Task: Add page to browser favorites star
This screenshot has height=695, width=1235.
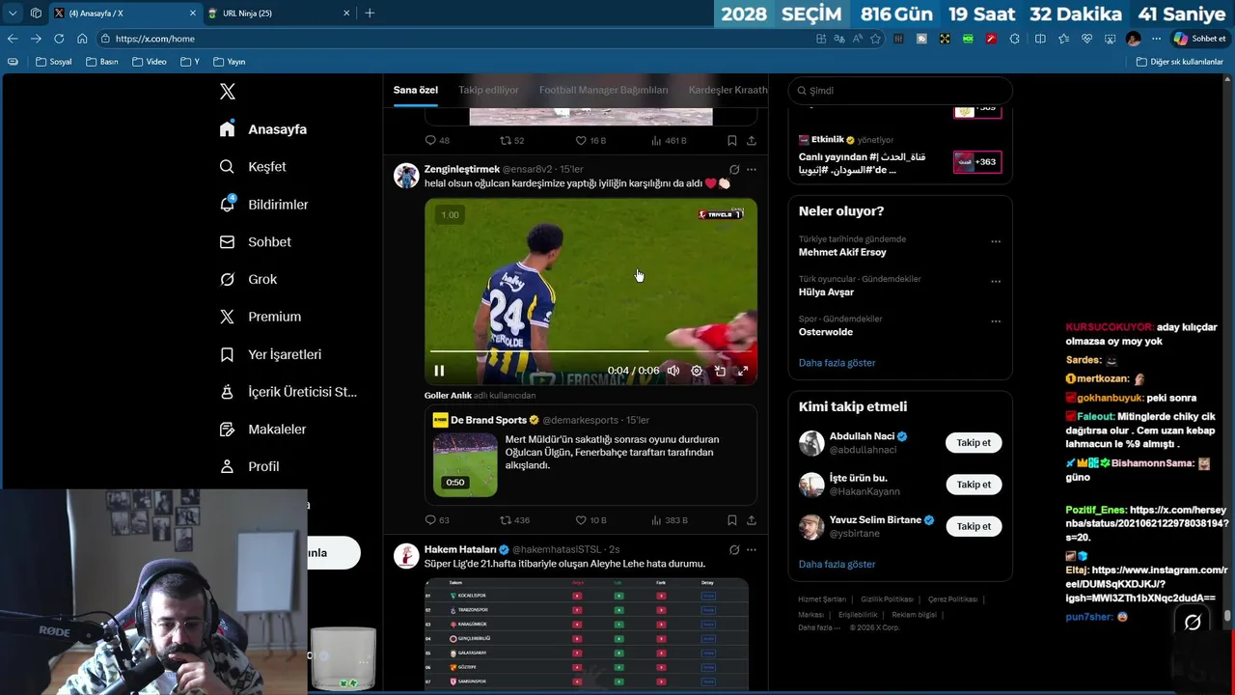Action: (x=876, y=39)
